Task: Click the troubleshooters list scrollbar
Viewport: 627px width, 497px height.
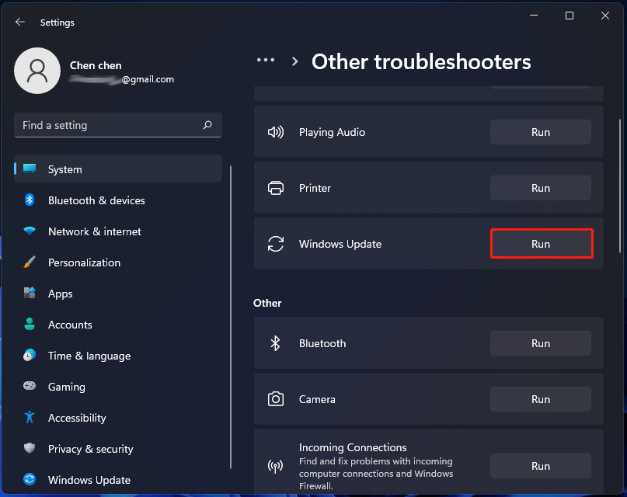Action: [620, 186]
